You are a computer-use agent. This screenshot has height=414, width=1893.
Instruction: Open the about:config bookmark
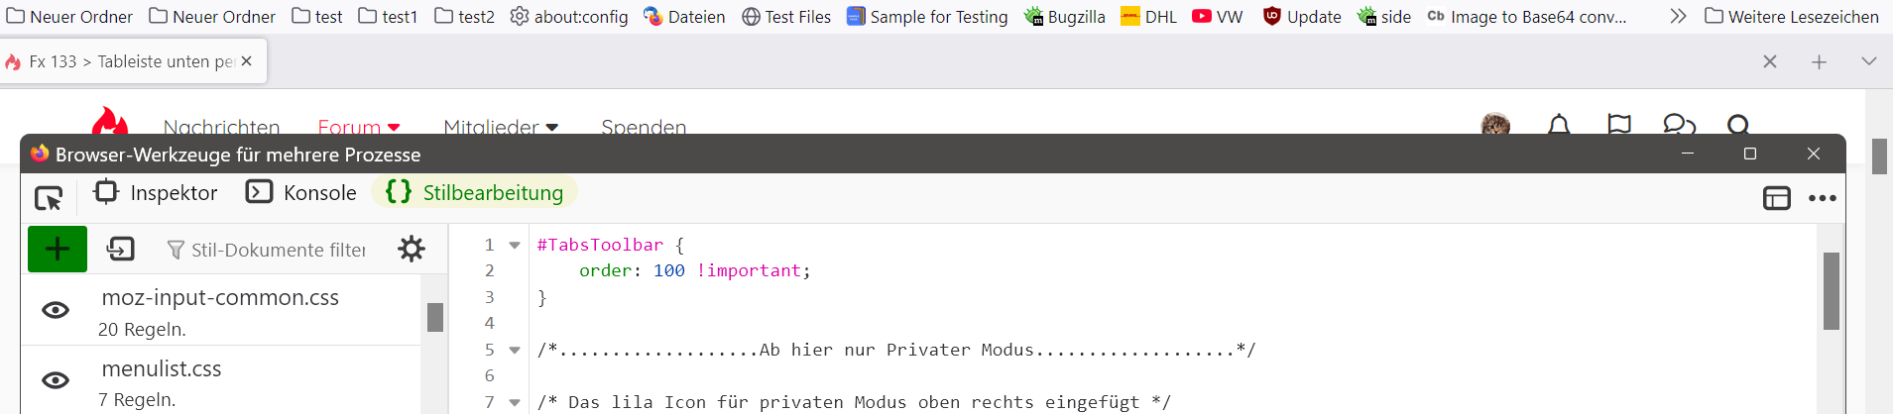coord(569,17)
